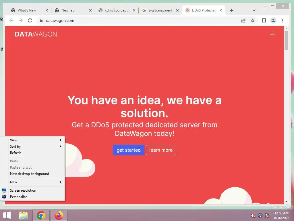Open File Explorer from taskbar
Image resolution: width=294 pixels, height=221 pixels.
click(23, 215)
